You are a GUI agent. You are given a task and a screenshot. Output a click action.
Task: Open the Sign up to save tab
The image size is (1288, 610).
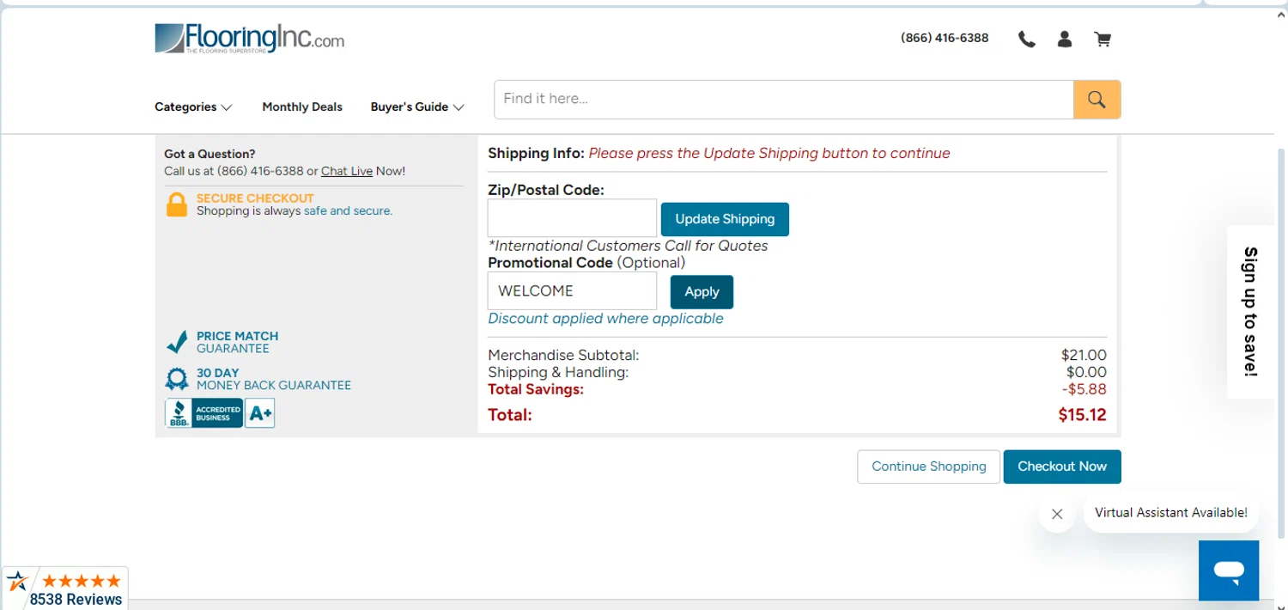pos(1250,311)
